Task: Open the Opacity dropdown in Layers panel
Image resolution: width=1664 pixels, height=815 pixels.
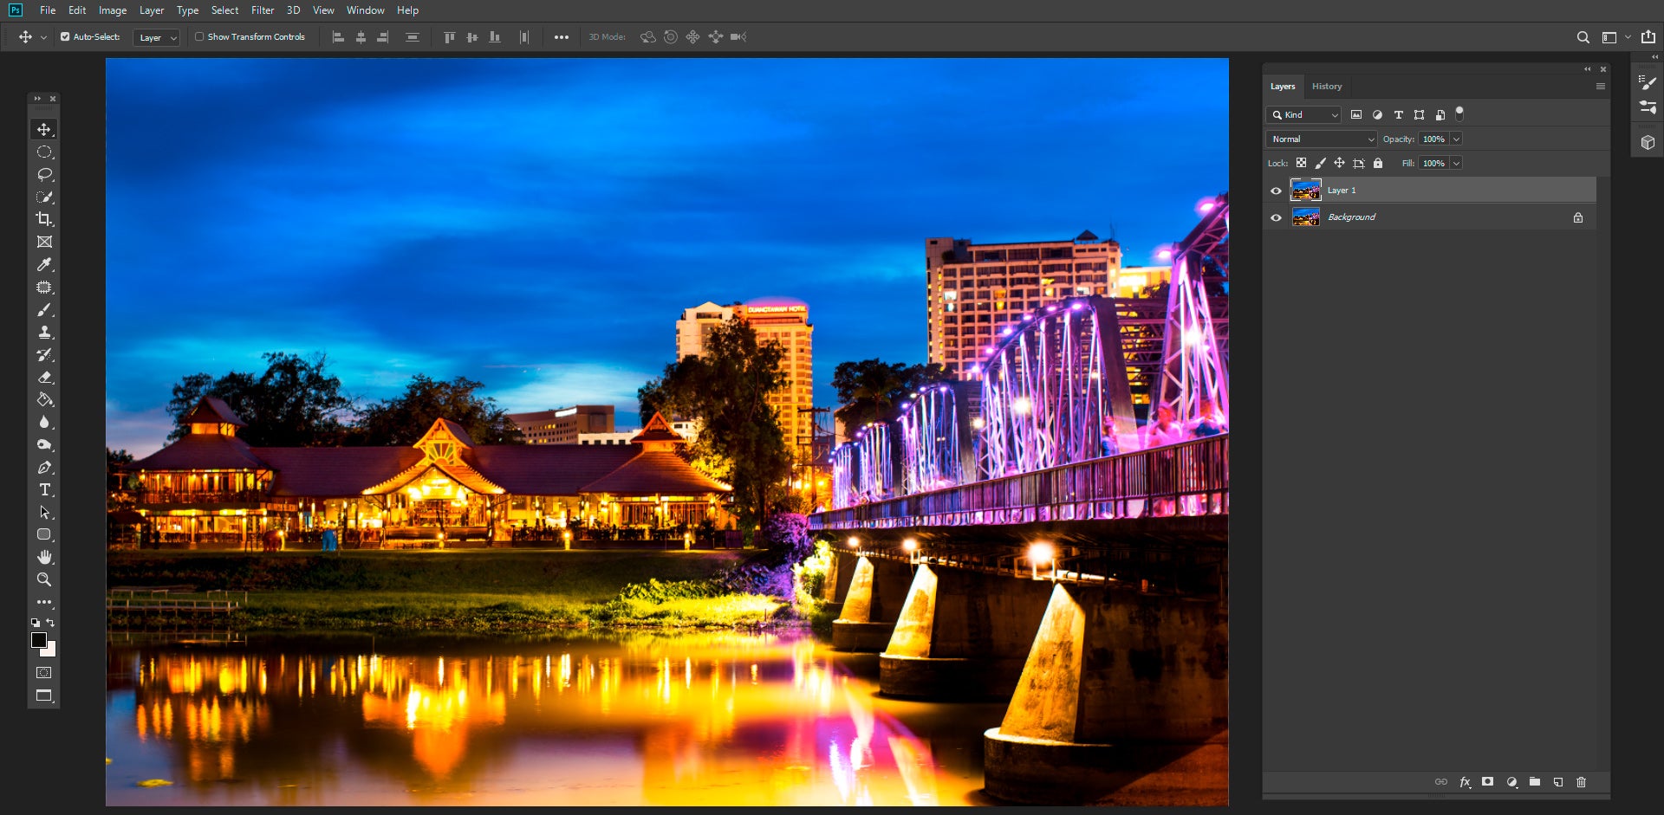Action: coord(1457,139)
